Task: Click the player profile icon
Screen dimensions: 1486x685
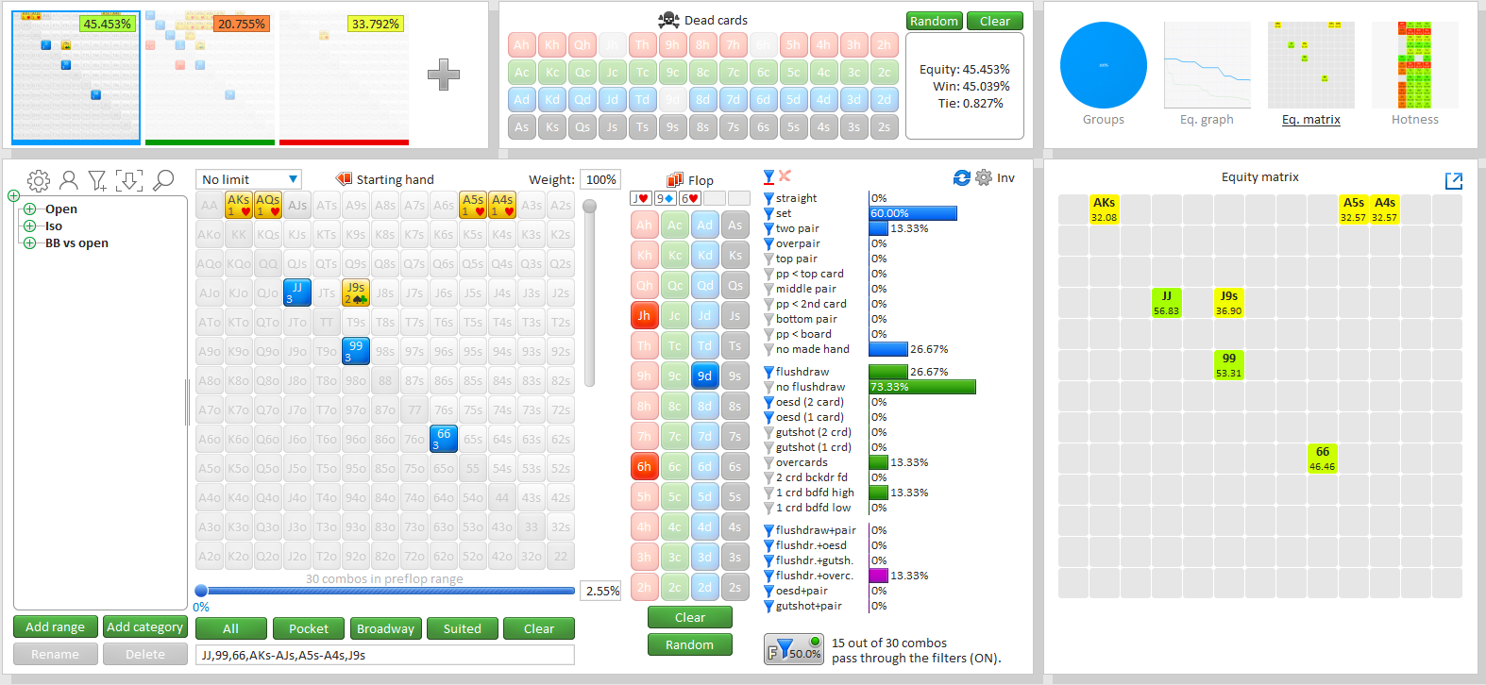Action: (x=69, y=180)
